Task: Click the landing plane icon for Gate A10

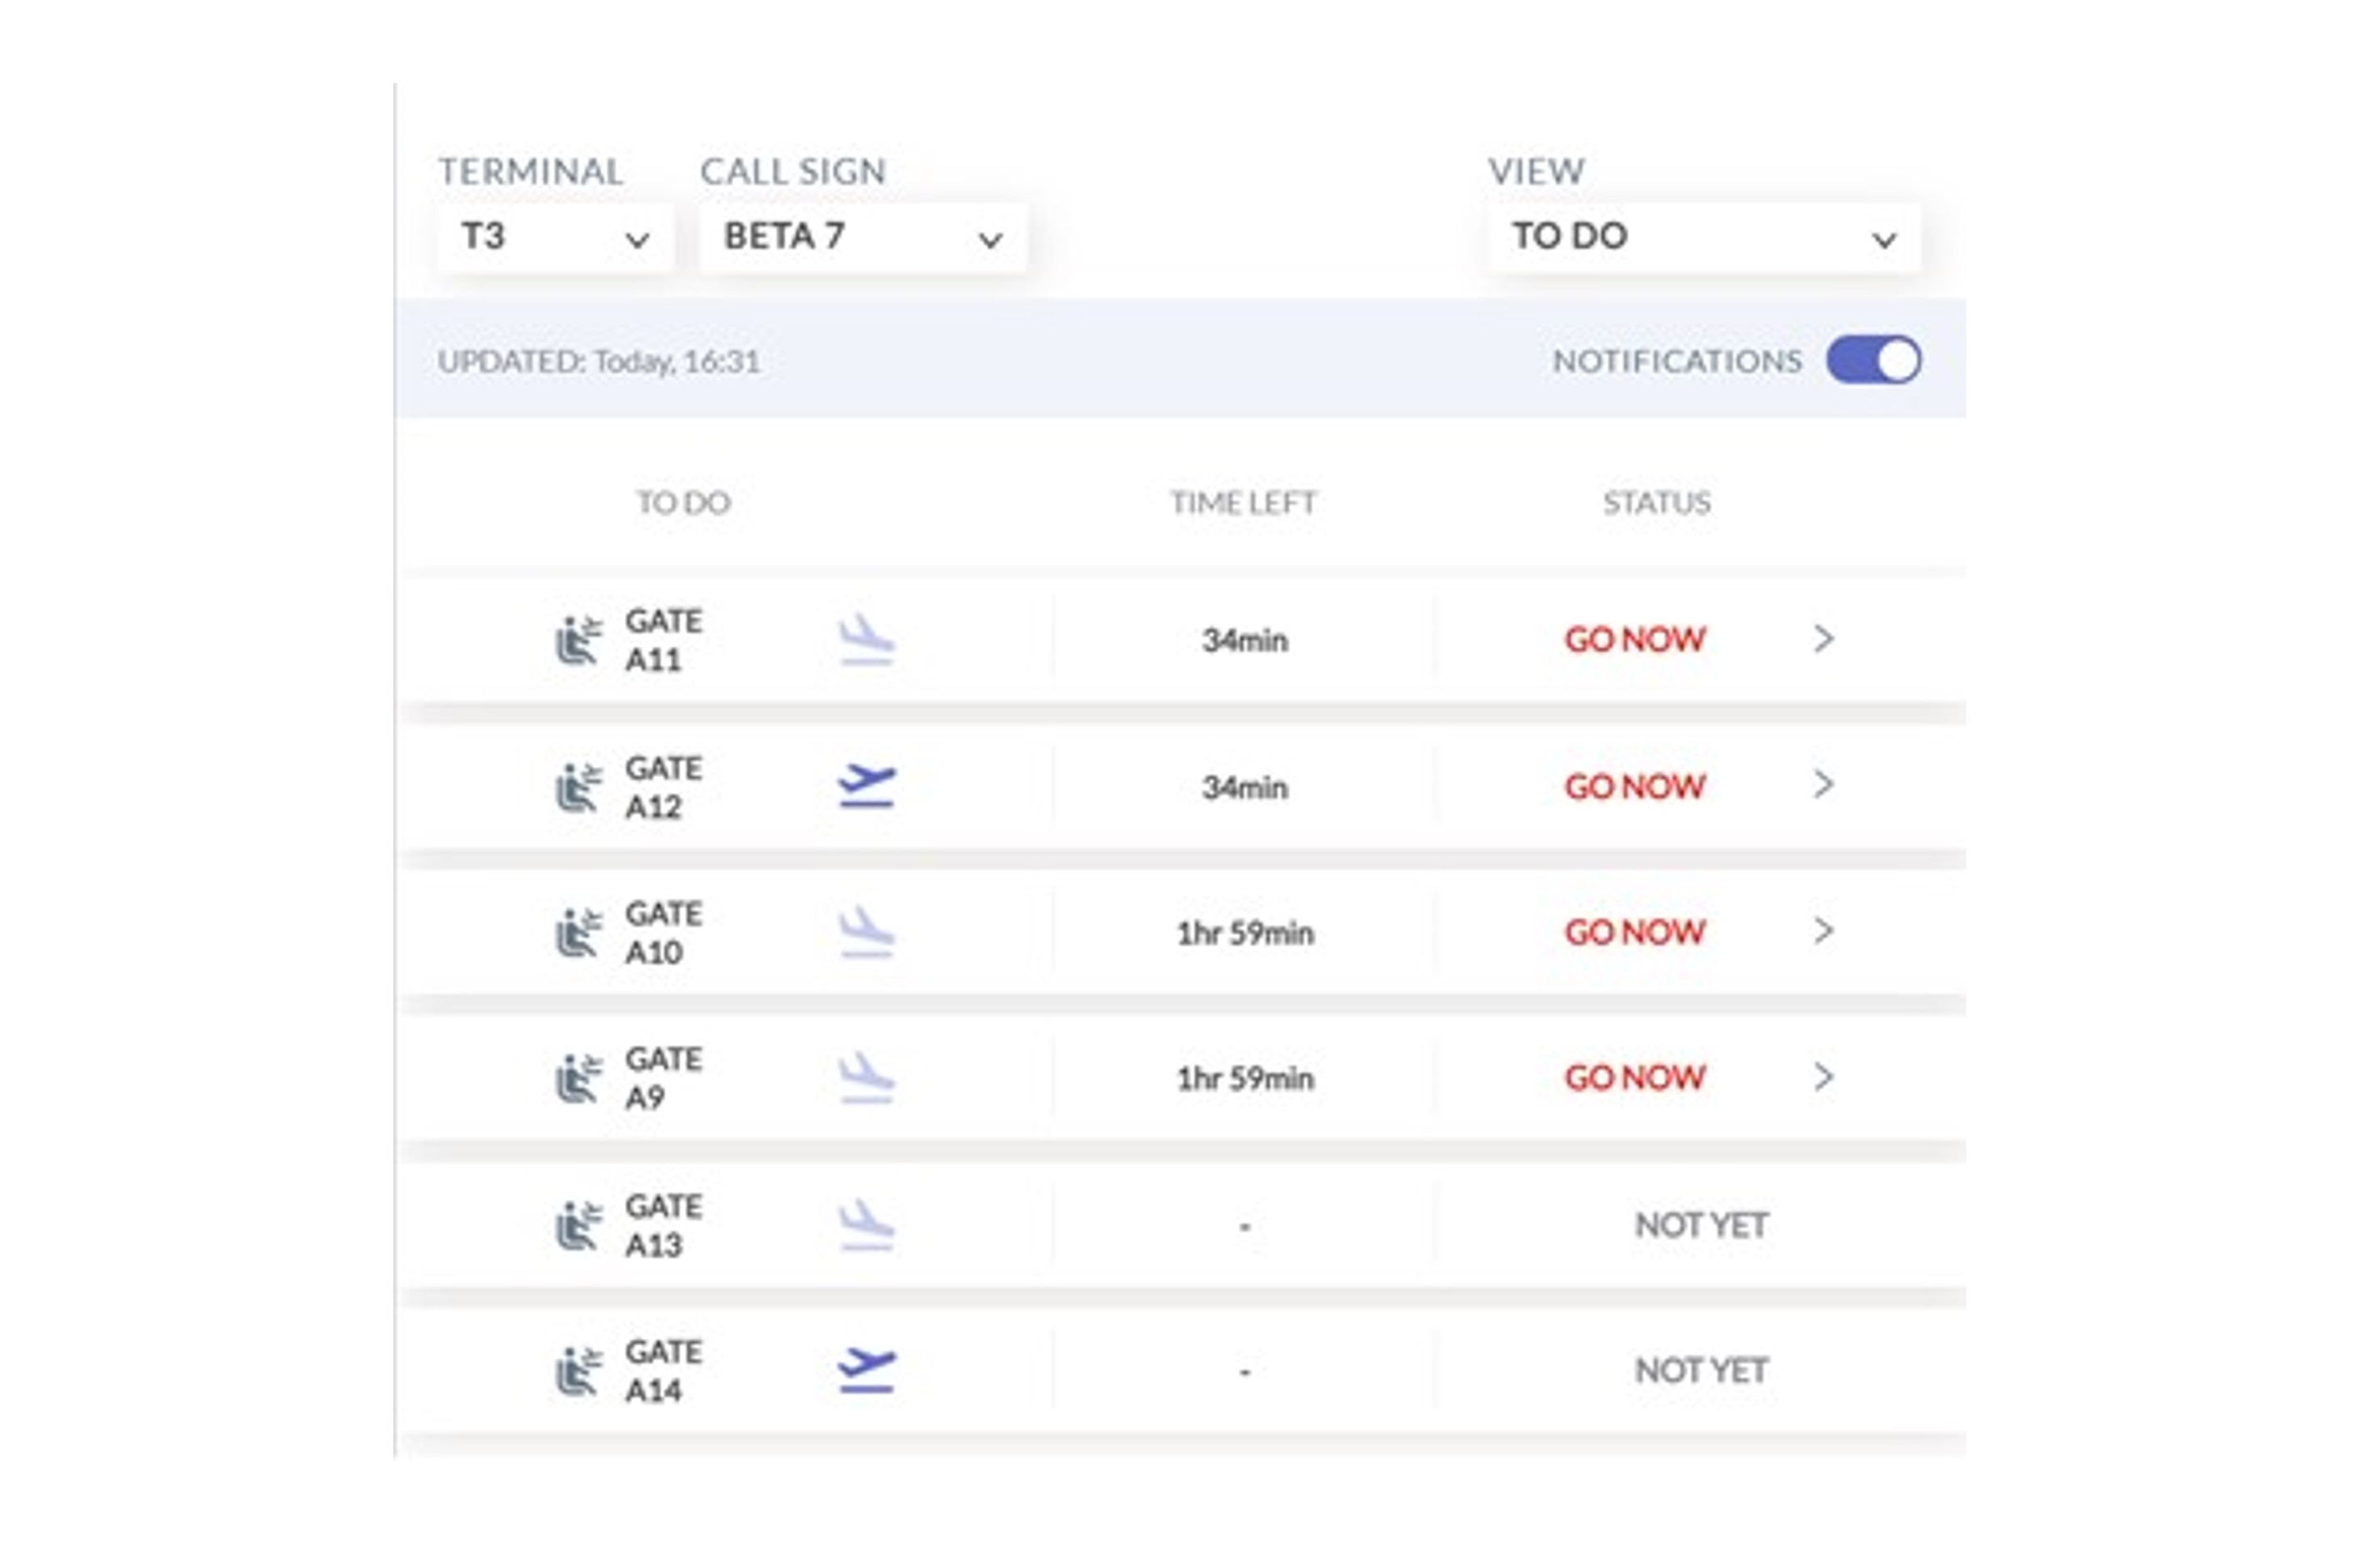Action: [866, 932]
